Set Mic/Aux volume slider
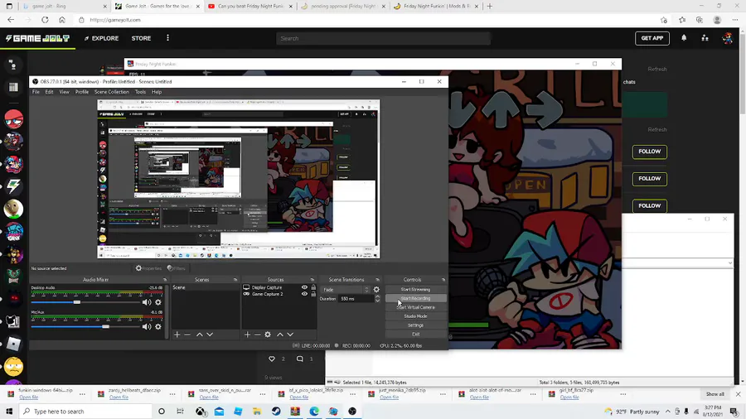 pos(85,327)
